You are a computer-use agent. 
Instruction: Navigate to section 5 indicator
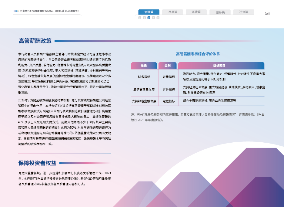(x=158, y=18)
